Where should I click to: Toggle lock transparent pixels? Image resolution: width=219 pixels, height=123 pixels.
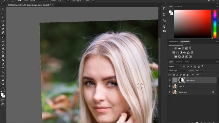(174, 75)
